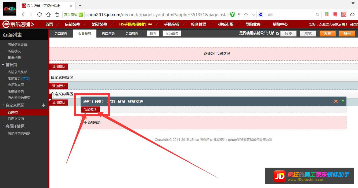The height and width of the screenshot is (188, 358).
Task: Click the orange 备份 button
Action: pos(347,34)
